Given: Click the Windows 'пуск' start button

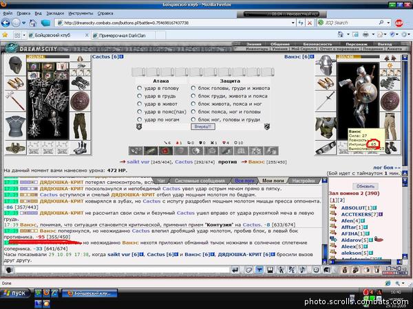Looking at the screenshot, I should (x=15, y=293).
